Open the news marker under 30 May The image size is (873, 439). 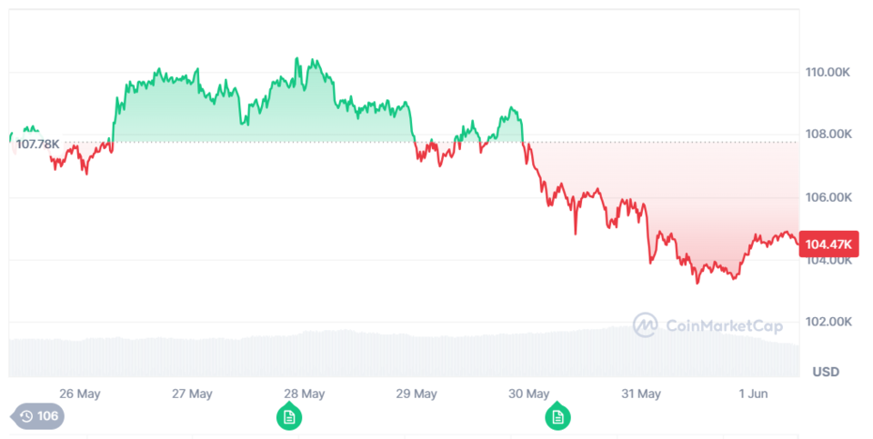tap(557, 417)
